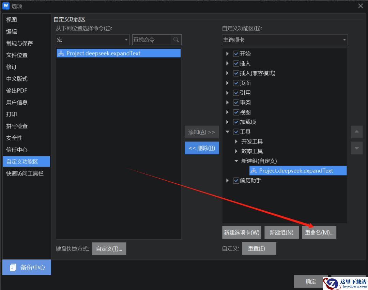The image size is (368, 290).
Task: Click the macro icon in left command list
Action: pos(61,53)
